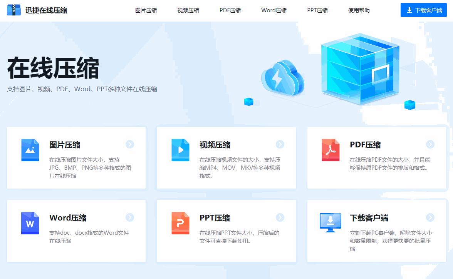
Task: Click the 迅捷在线压缩 site title
Action: click(46, 10)
